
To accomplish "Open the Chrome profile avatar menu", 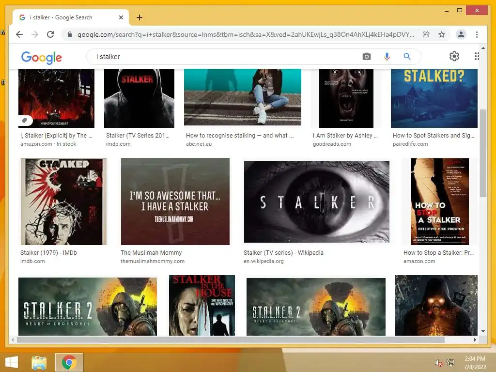I will 461,34.
